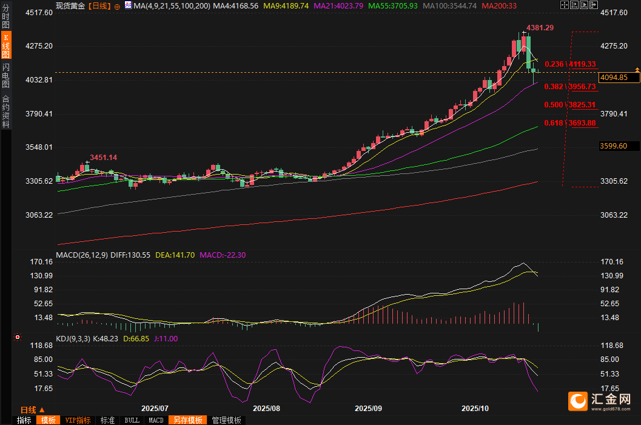Click the small candlestick icon before MA parameters
The image size is (641, 425).
(x=127, y=5)
